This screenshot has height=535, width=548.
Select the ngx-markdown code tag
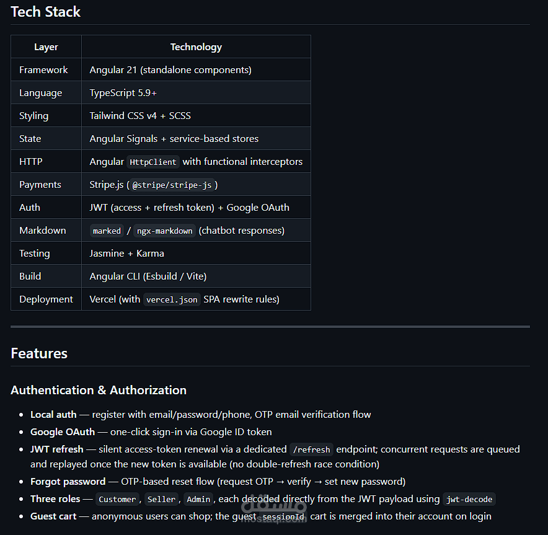point(165,231)
